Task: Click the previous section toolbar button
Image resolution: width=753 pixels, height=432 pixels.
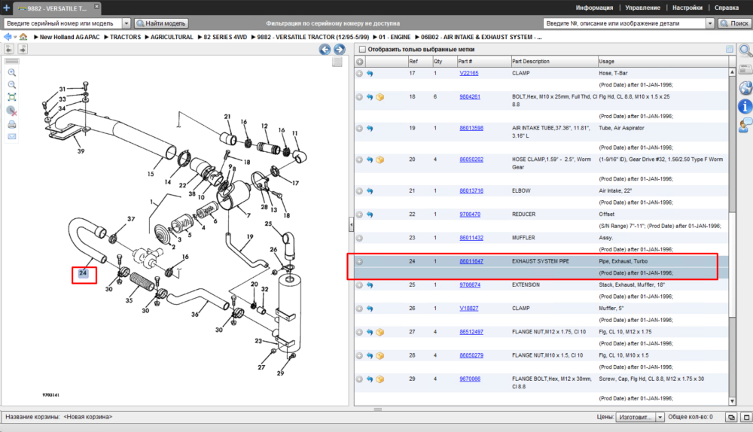Action: [9, 49]
